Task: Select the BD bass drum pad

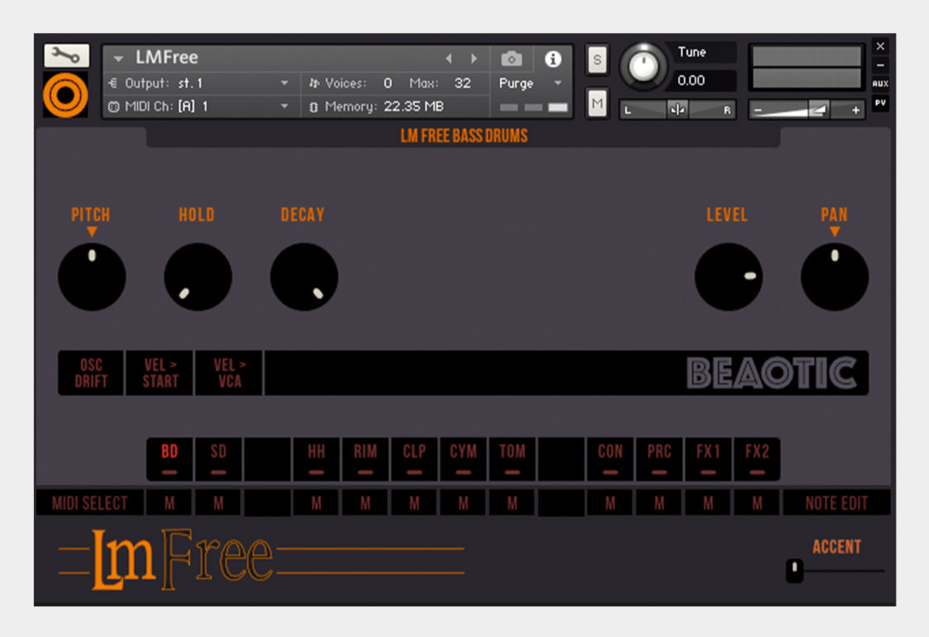Action: pos(168,459)
